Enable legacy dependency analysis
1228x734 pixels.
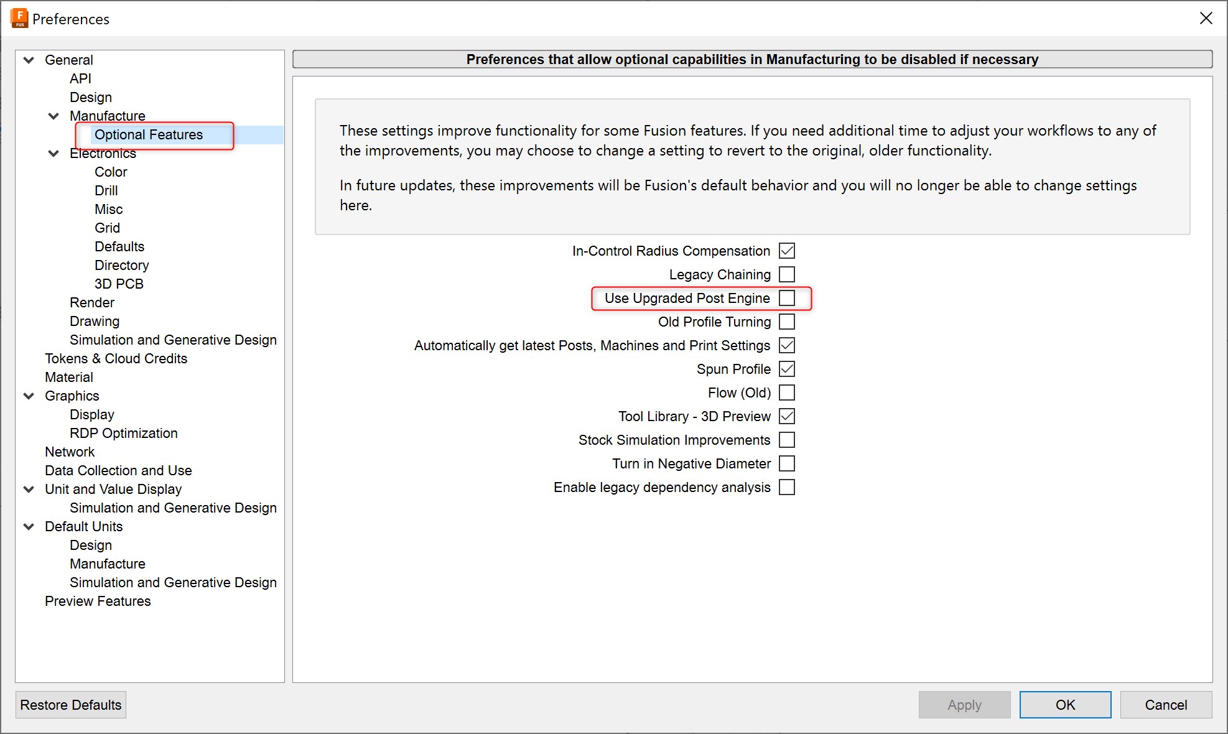point(788,487)
